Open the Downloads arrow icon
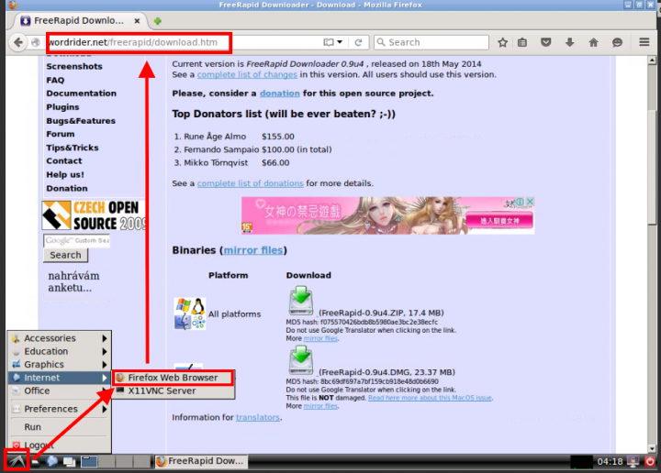 click(x=569, y=42)
